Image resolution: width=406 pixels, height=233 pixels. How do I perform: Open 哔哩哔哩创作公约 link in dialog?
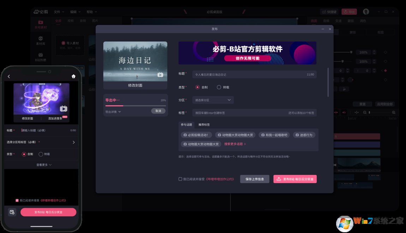tap(220, 179)
